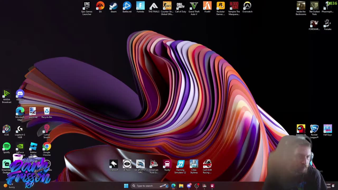
Task: Open the Epic Games Launcher desktop shortcut
Action: tap(87, 8)
